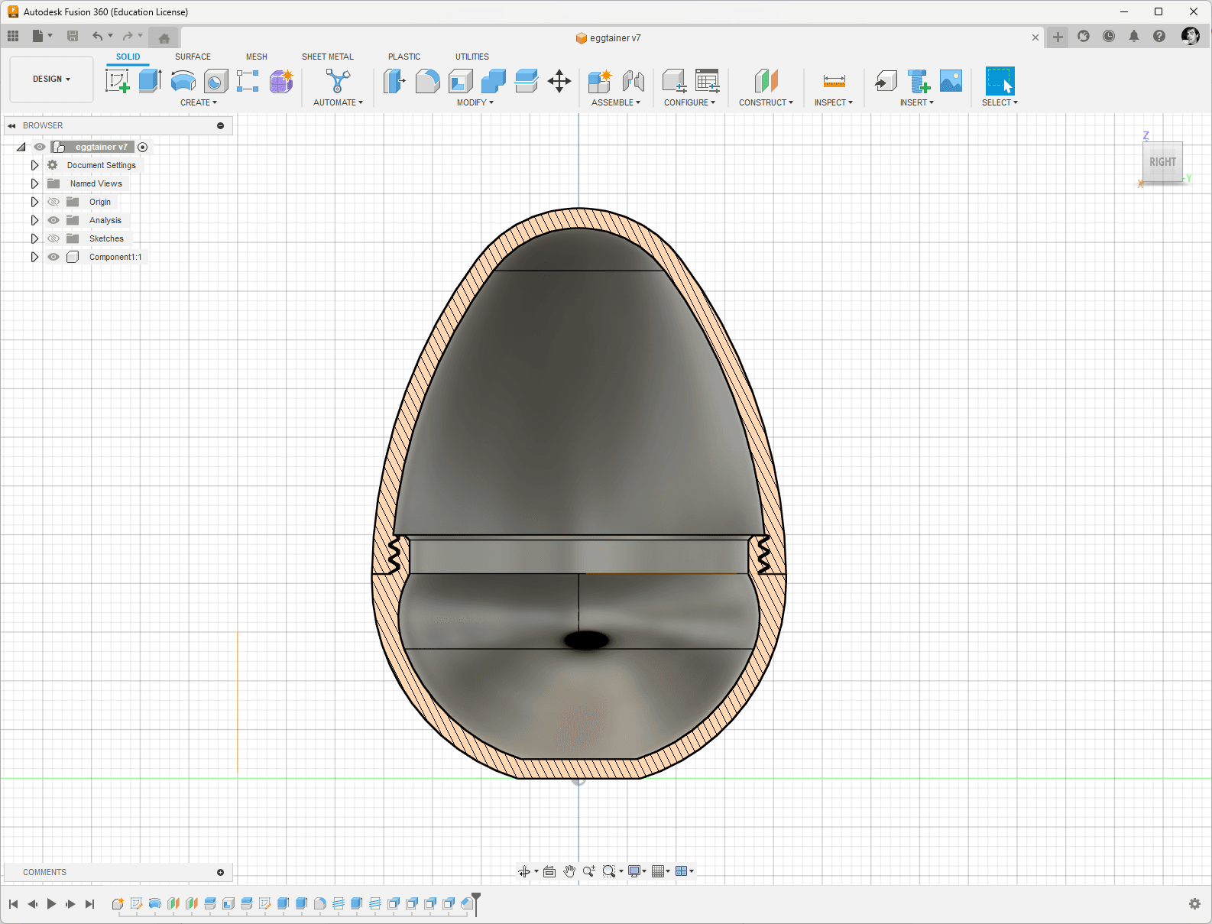Expand the Analysis node

(x=34, y=220)
